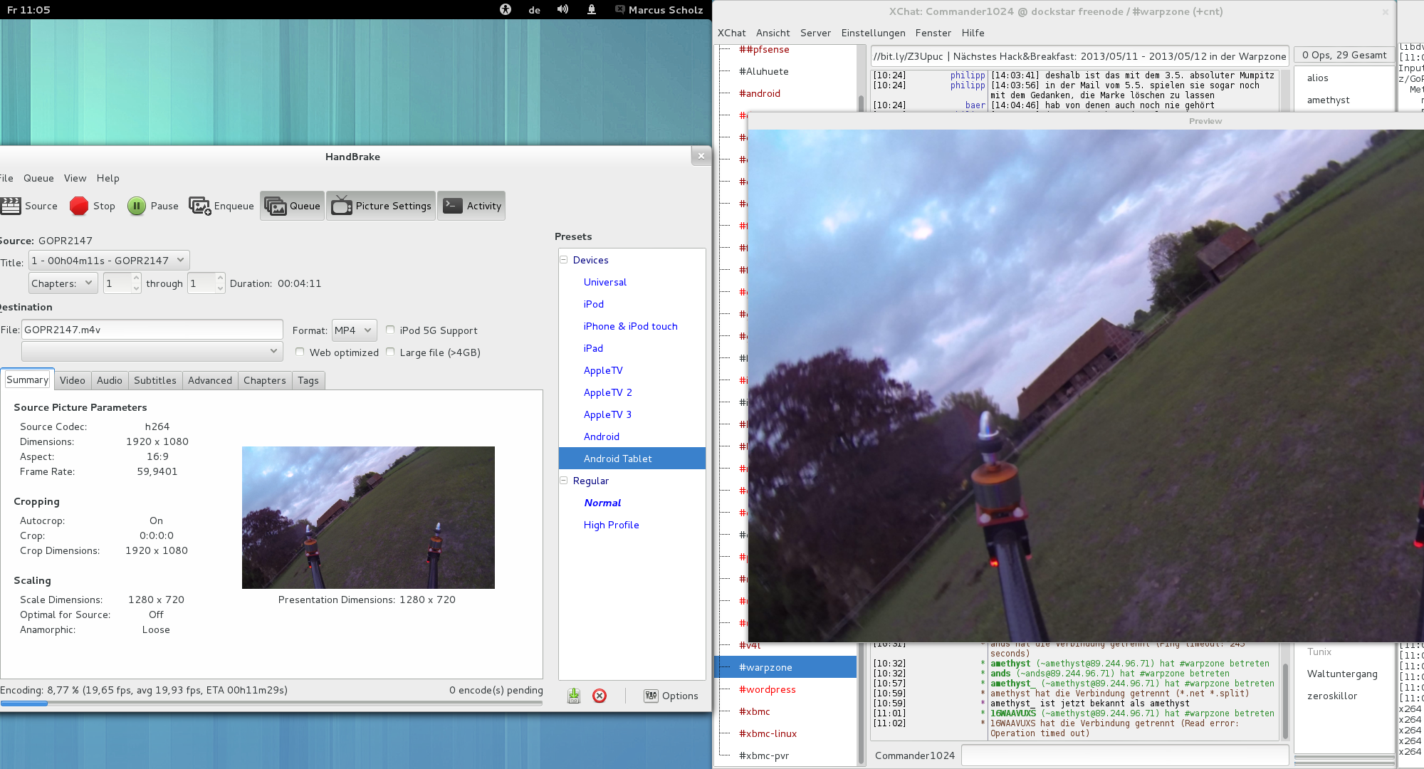Switch to the Video tab

tap(72, 380)
